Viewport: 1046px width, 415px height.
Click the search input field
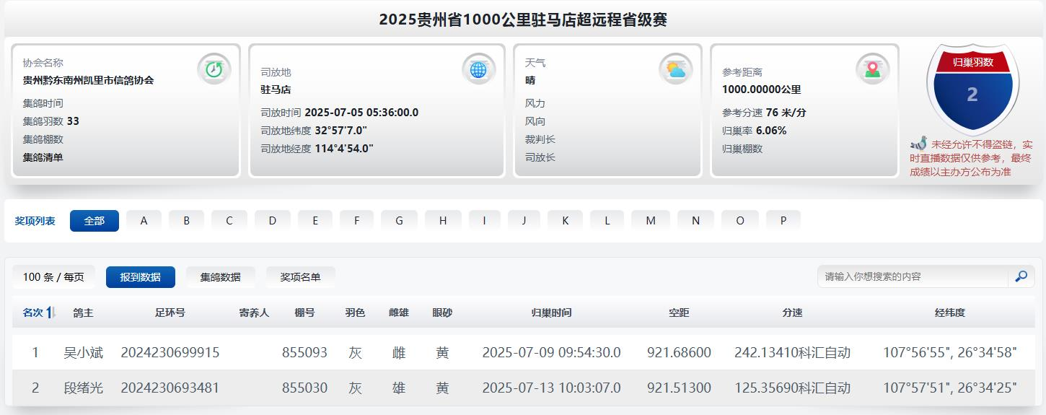coord(912,276)
